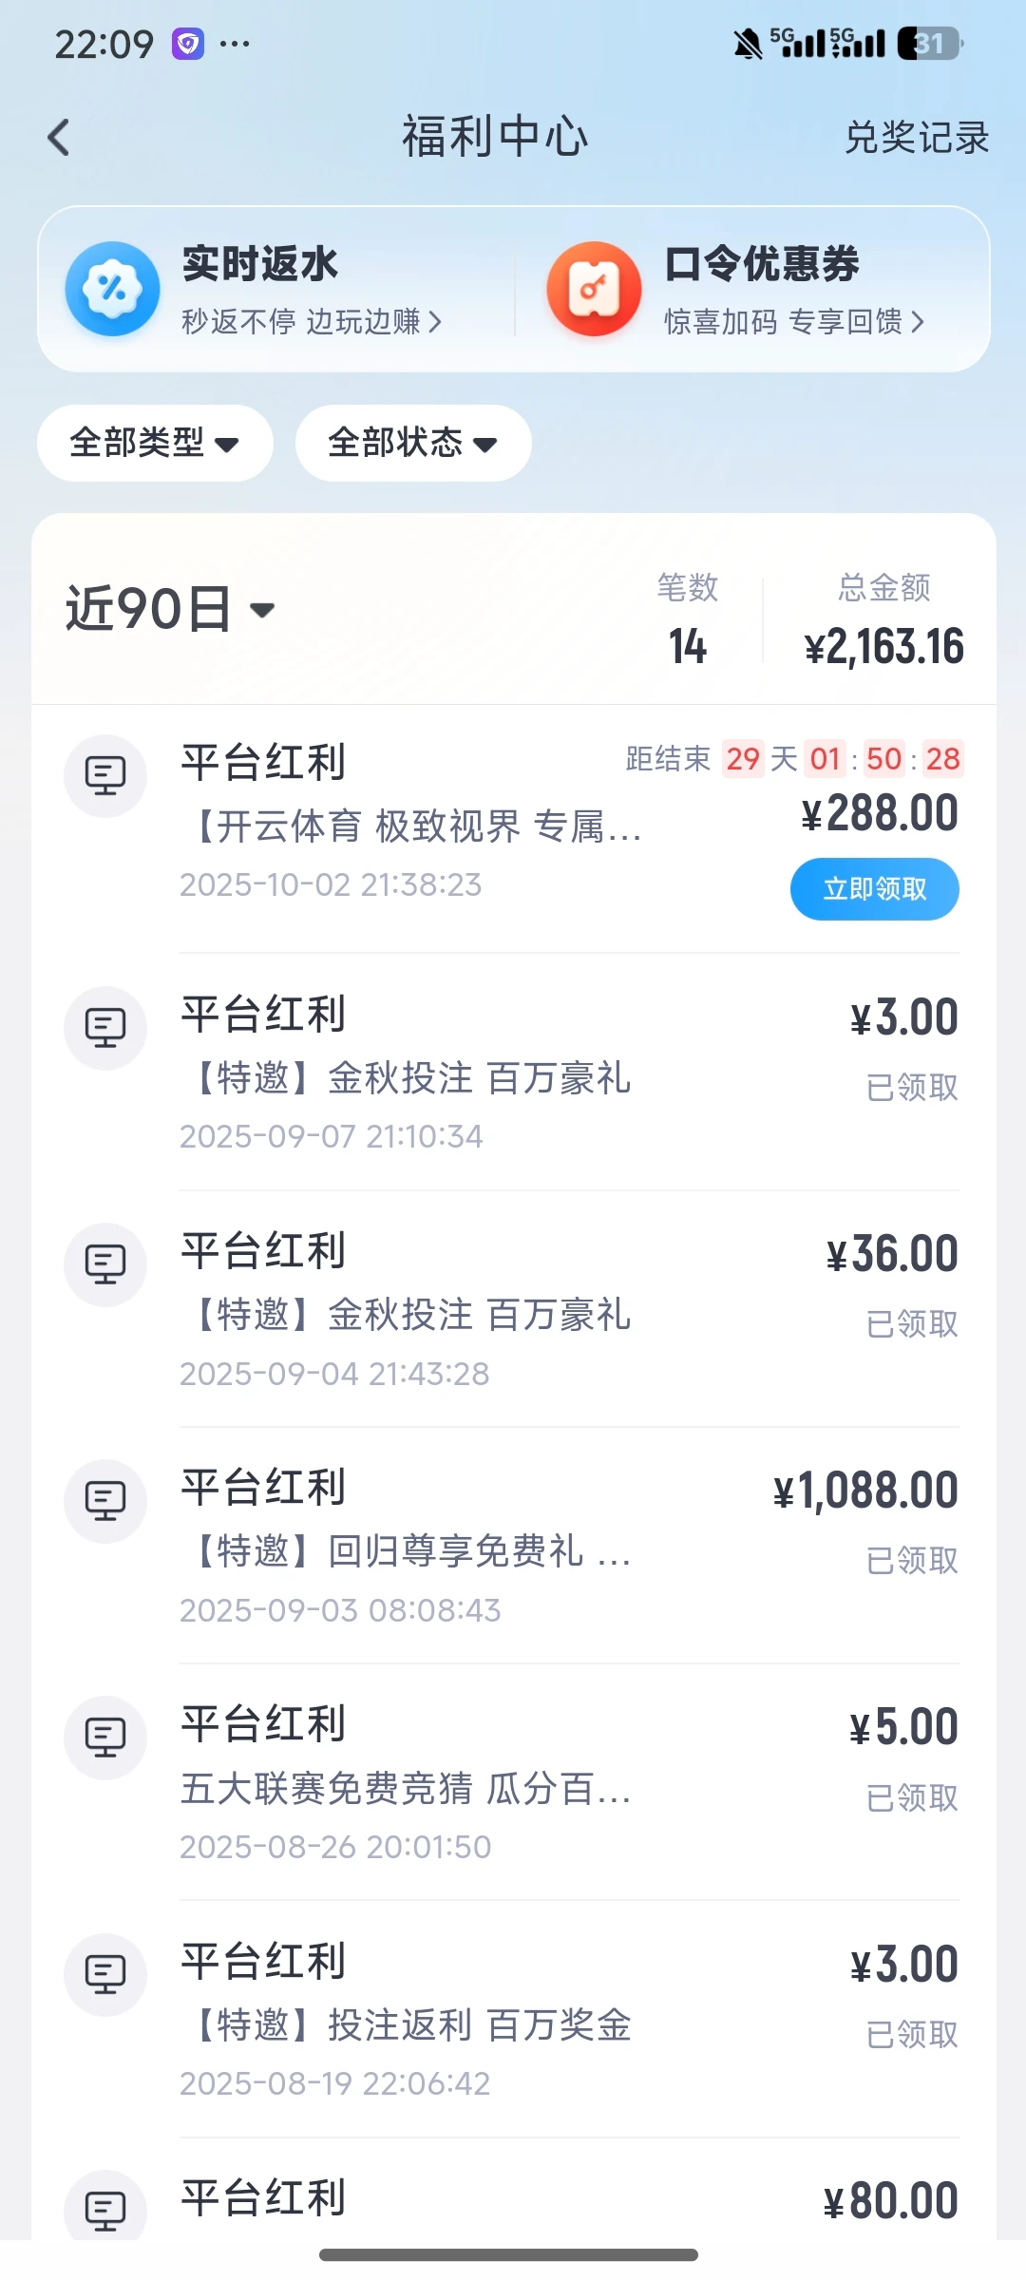Tap the icon beside the ¥288.00 bonus
This screenshot has width=1026, height=2280.
tap(105, 776)
